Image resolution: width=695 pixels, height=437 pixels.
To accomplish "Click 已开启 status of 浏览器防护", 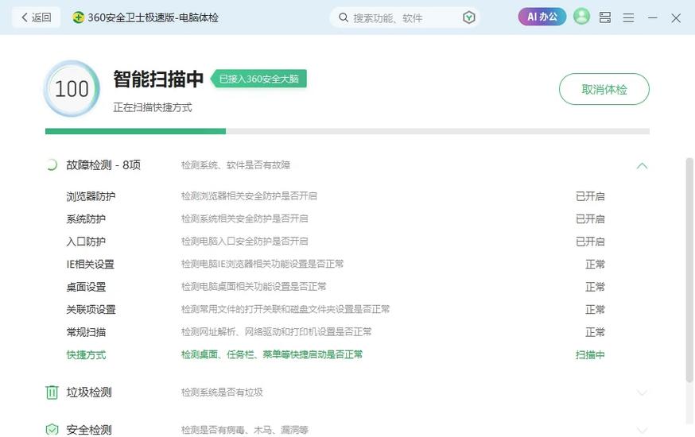I will [x=590, y=196].
